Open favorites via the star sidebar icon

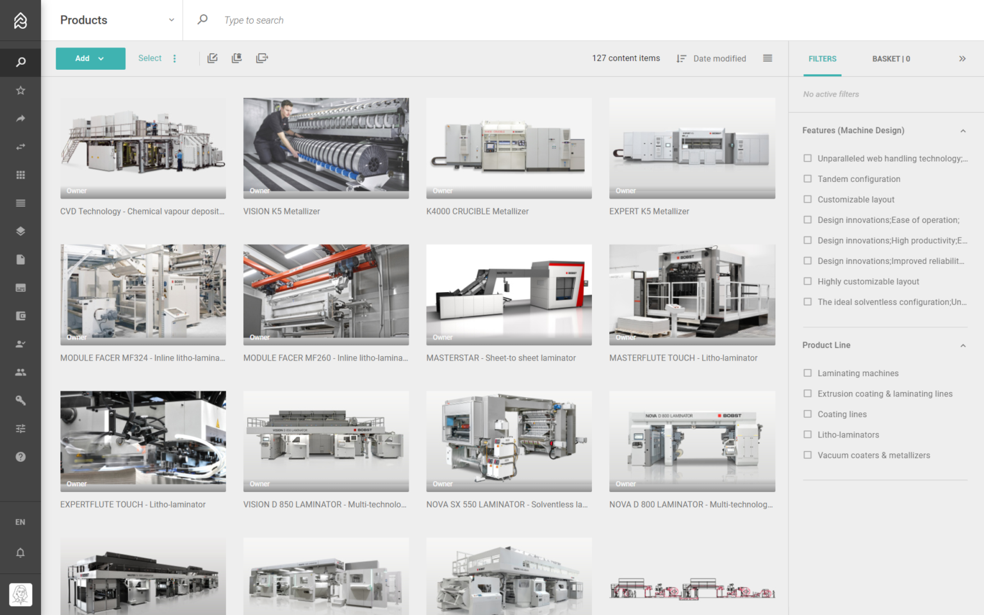(20, 90)
